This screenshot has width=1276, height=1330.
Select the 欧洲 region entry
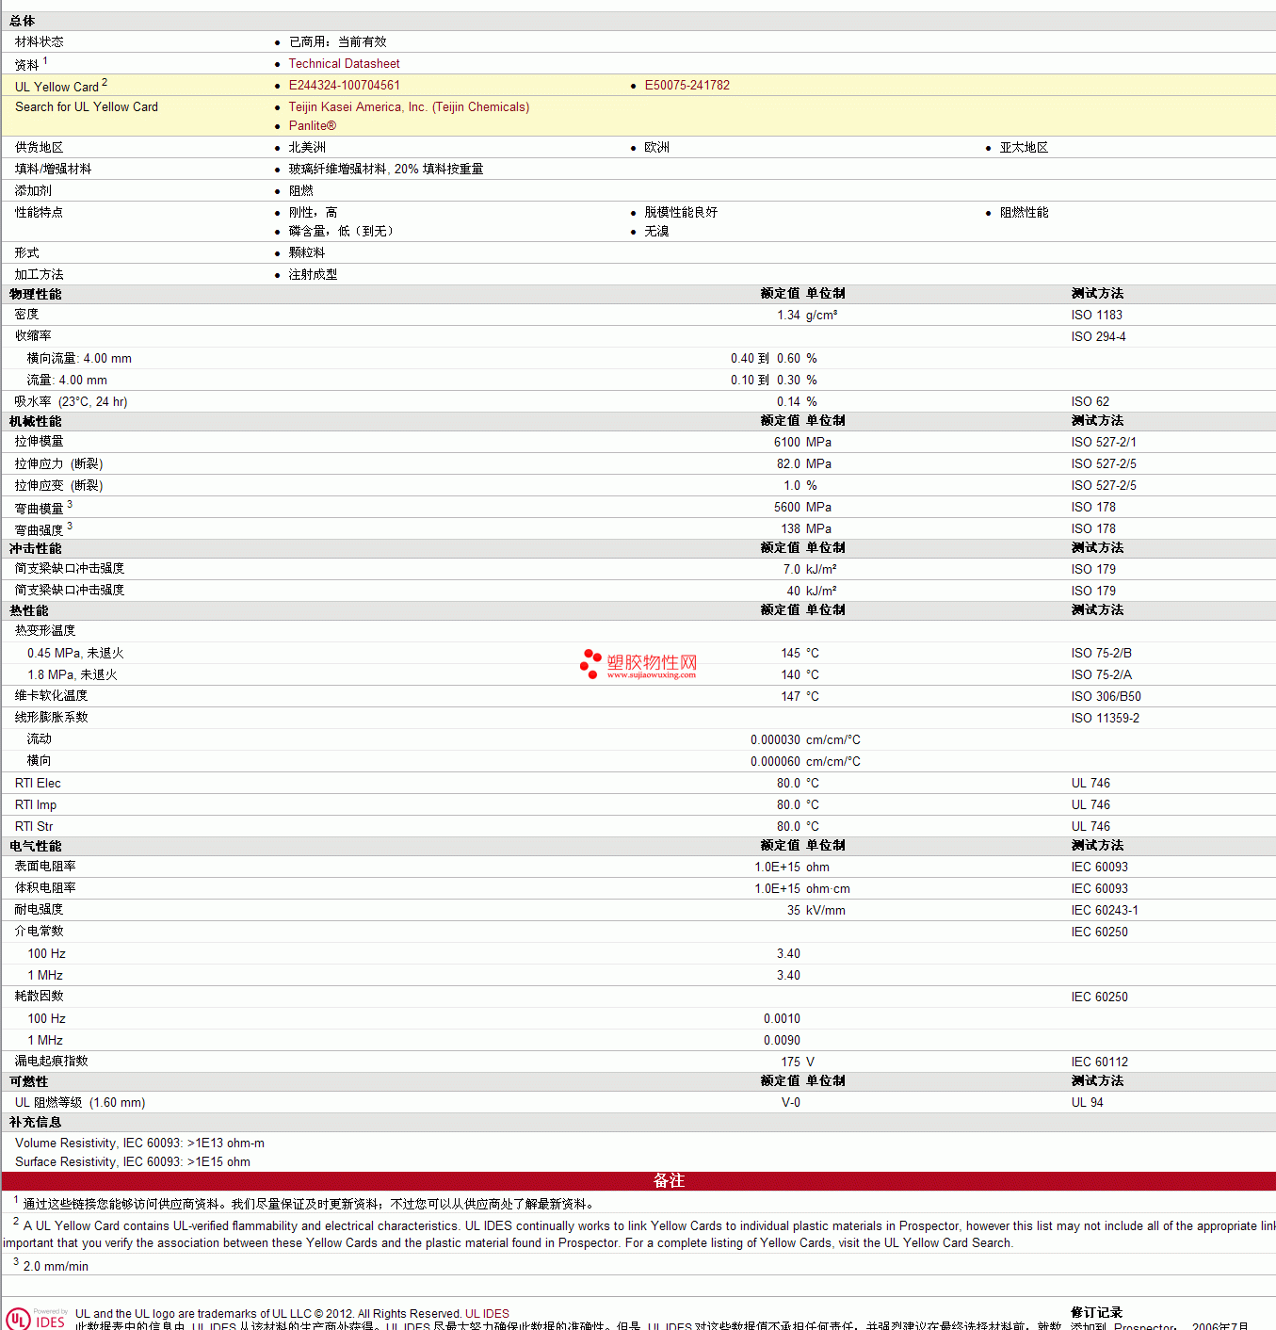pyautogui.click(x=656, y=147)
